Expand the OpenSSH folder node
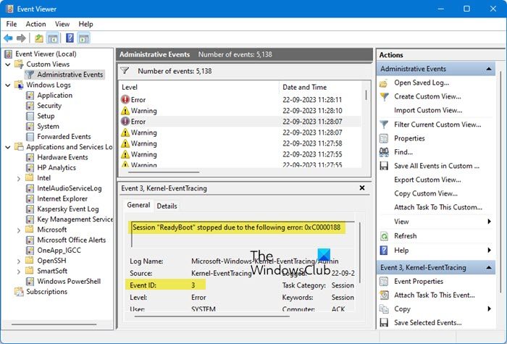The width and height of the screenshot is (507, 344). click(x=18, y=261)
